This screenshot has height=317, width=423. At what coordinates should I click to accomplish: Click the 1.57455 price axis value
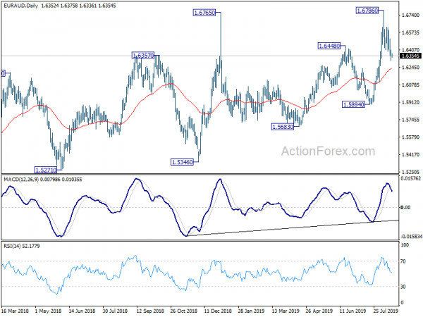(410, 120)
